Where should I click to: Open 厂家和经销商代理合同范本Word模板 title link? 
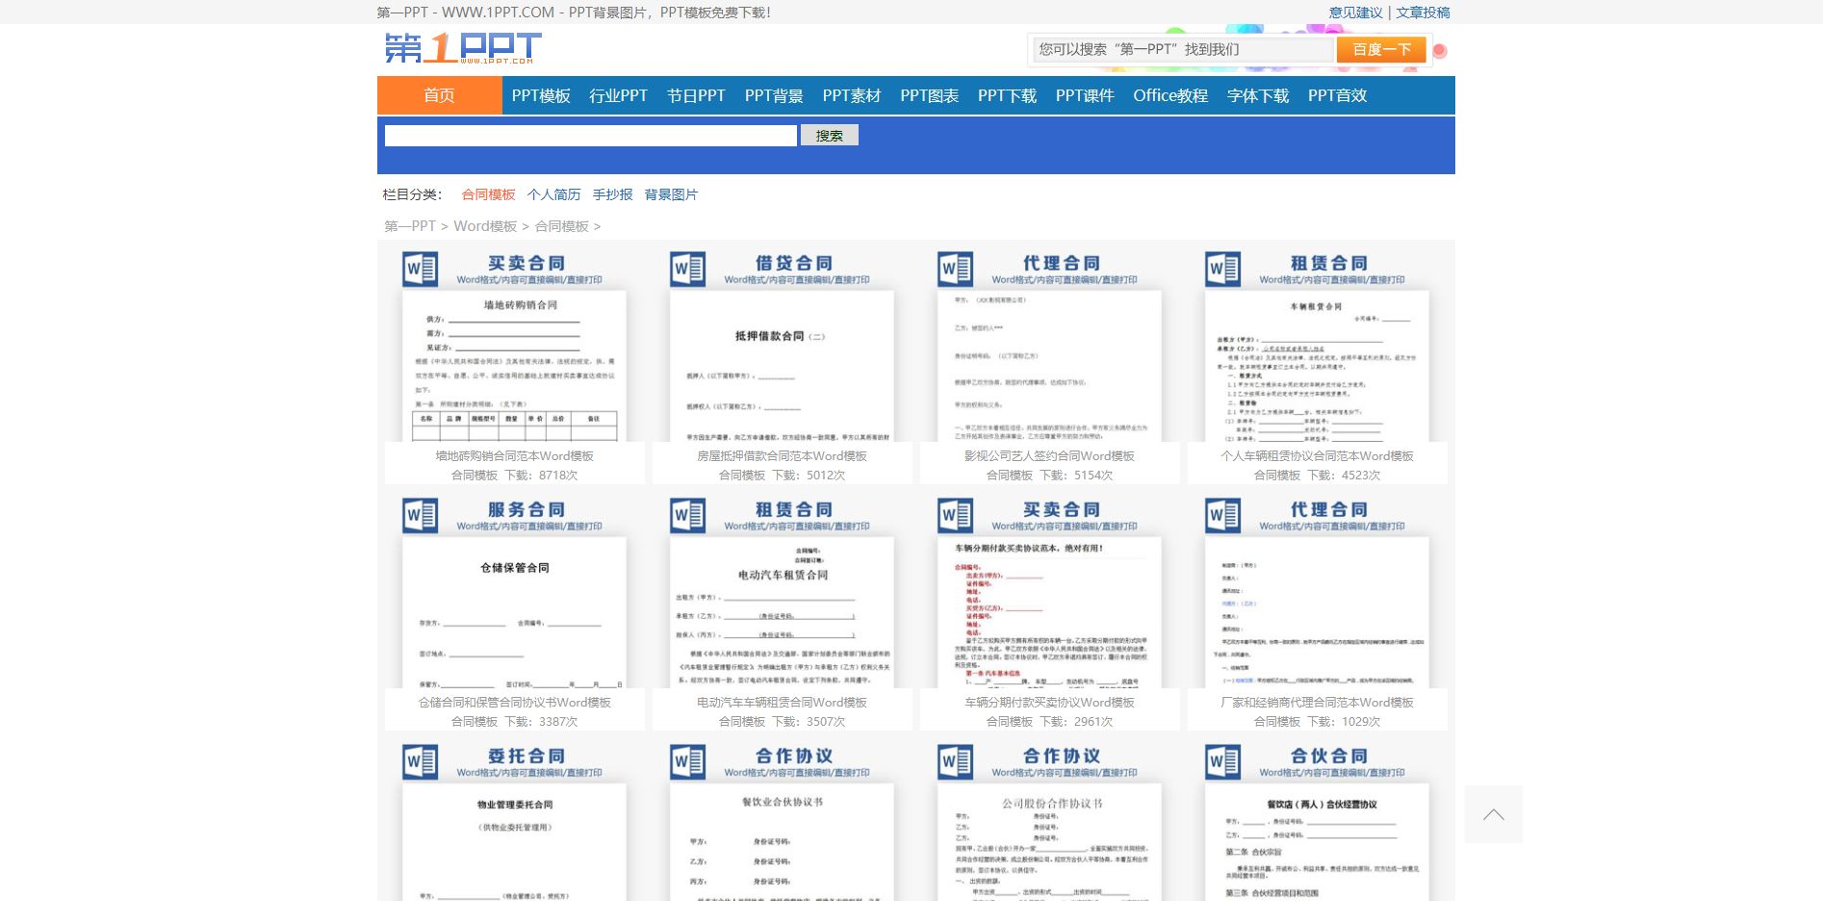[x=1317, y=703]
